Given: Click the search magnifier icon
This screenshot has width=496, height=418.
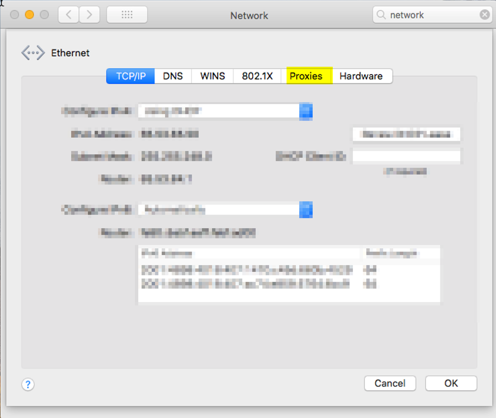Looking at the screenshot, I should point(381,15).
